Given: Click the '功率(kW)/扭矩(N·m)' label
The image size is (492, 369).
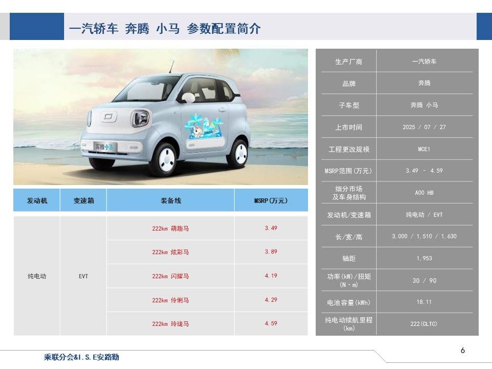Looking at the screenshot, I should [x=349, y=280].
